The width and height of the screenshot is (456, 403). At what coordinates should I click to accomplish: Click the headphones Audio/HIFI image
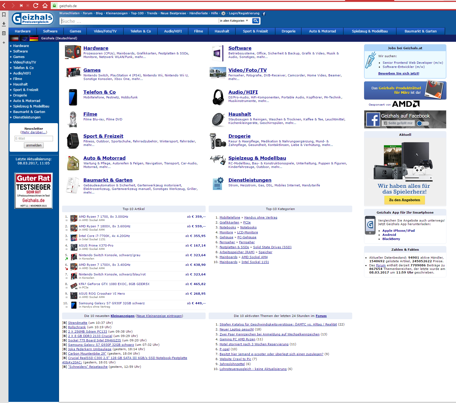[218, 97]
